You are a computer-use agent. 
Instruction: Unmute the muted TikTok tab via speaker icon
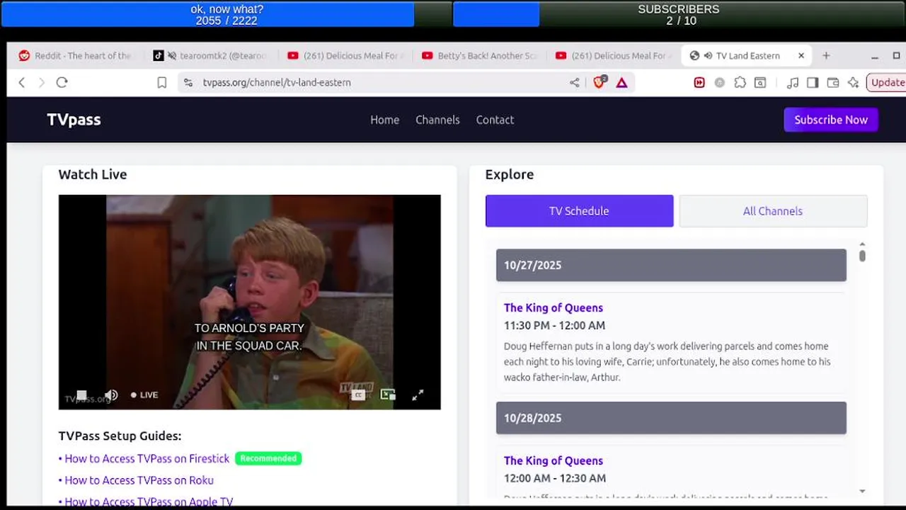click(x=171, y=55)
